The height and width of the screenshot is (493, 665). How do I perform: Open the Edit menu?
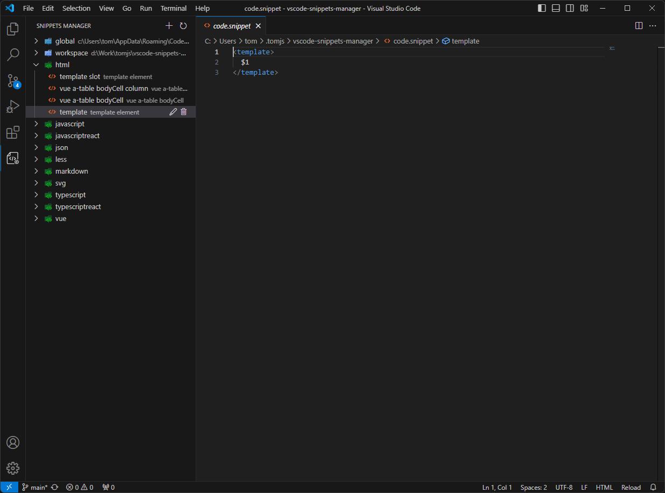coord(48,8)
